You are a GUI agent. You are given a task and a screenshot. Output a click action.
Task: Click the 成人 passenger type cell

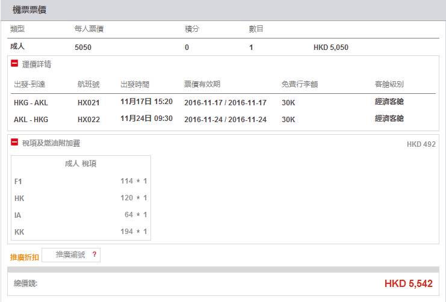[x=17, y=46]
